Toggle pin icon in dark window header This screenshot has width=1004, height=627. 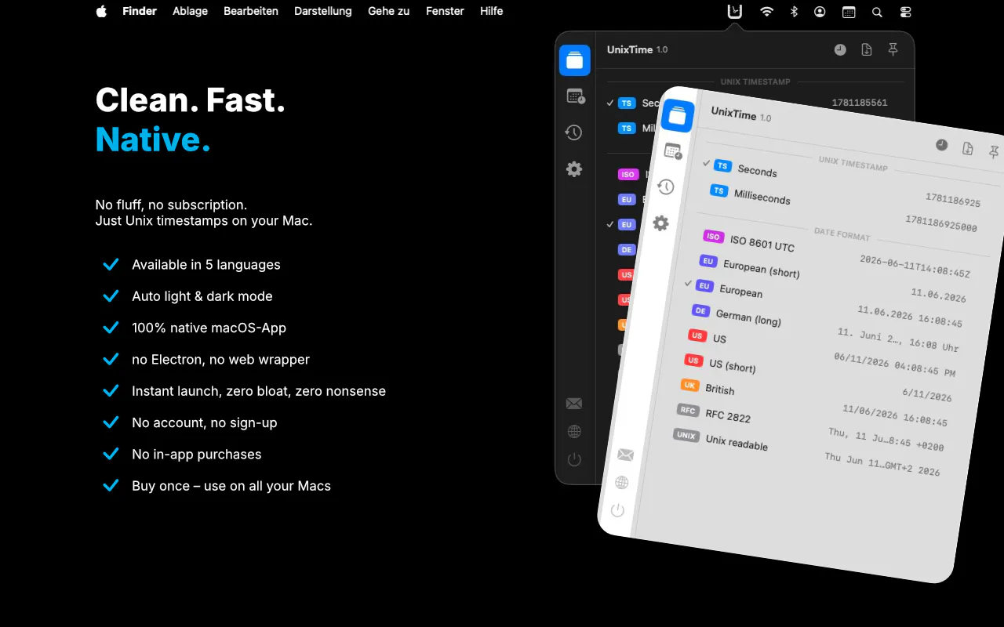[x=893, y=49]
